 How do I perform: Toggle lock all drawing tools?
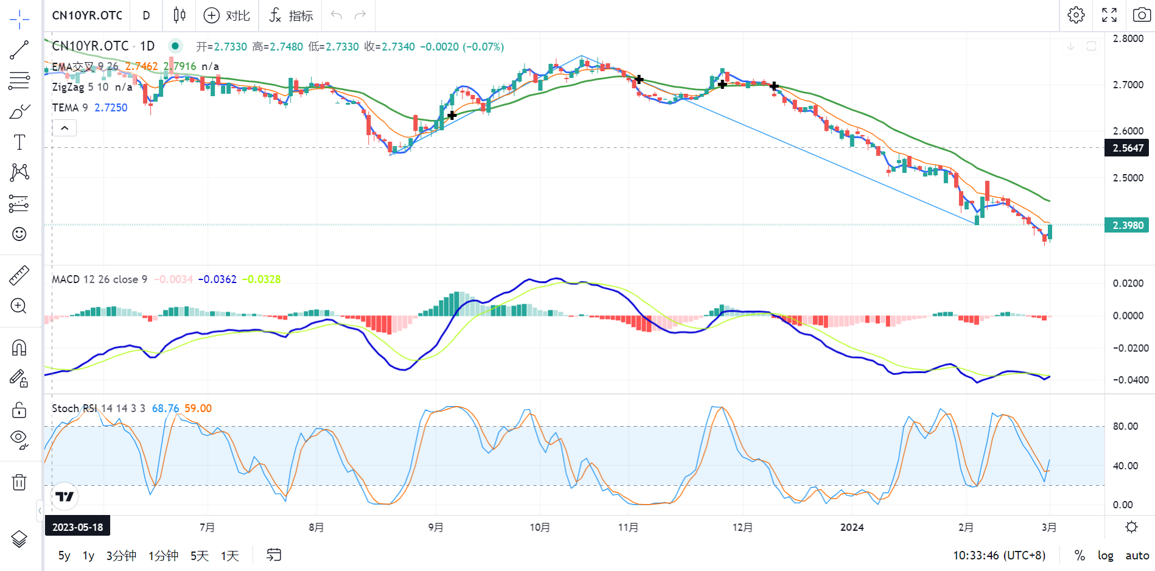(x=19, y=410)
